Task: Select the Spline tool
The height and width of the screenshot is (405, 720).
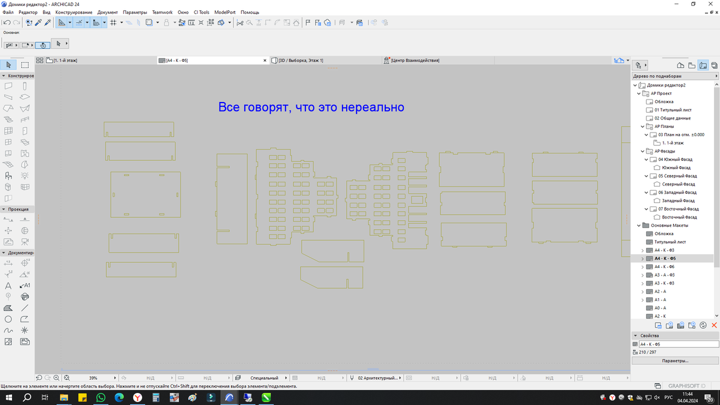Action: tap(8, 331)
